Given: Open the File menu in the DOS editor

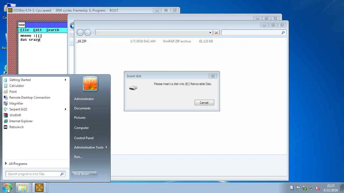Looking at the screenshot, I should 24,30.
